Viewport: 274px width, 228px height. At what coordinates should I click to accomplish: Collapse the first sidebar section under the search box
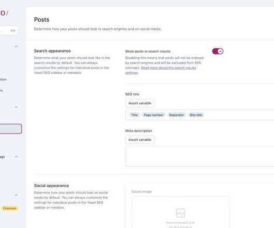16,46
